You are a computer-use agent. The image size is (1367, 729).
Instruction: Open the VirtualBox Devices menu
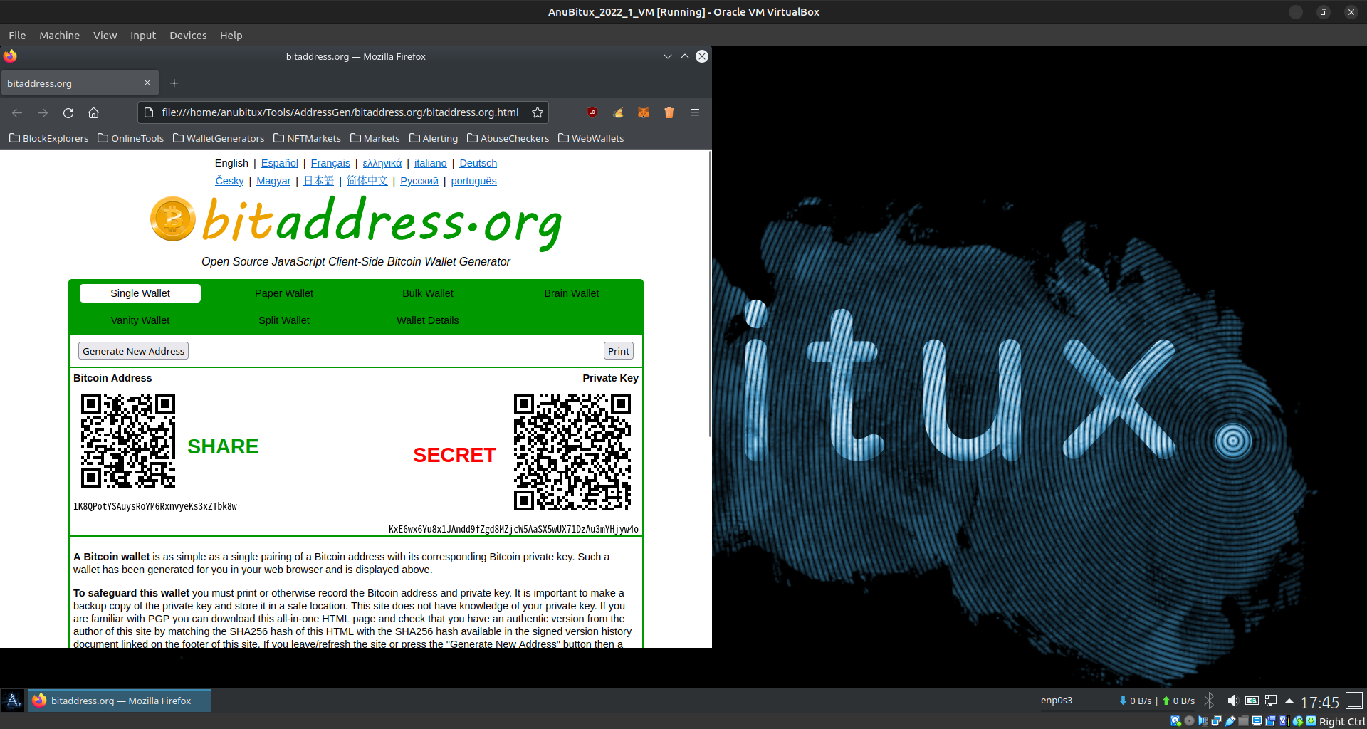188,35
